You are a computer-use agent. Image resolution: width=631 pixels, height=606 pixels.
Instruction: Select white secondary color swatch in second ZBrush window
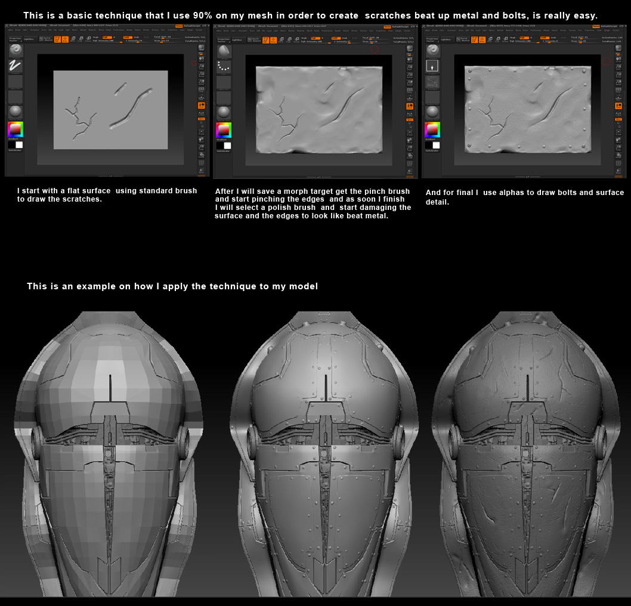coord(228,146)
